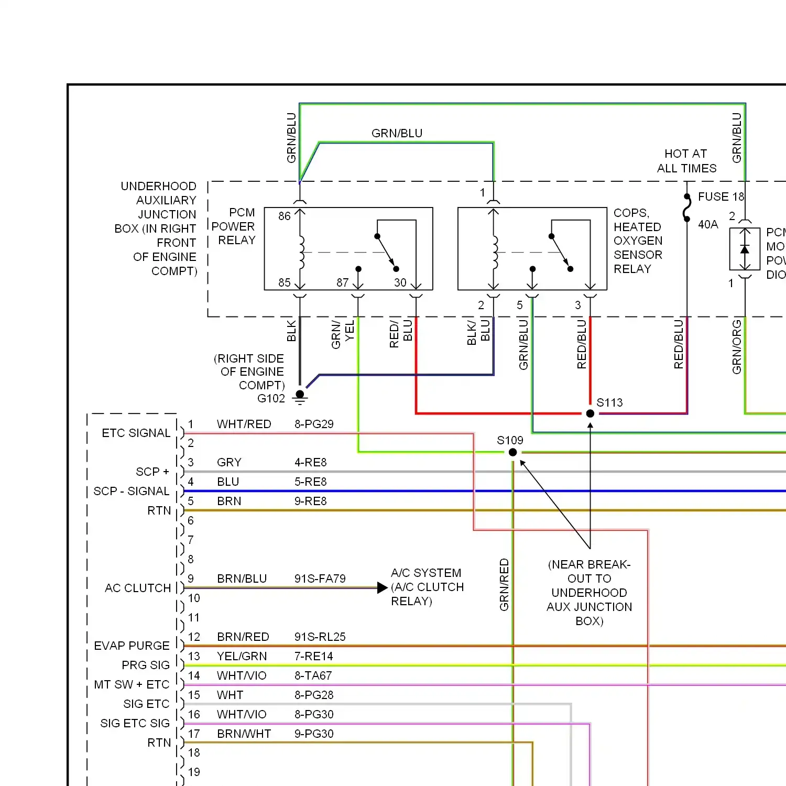This screenshot has width=786, height=786.
Task: Click the PRG SIG label
Action: tap(146, 665)
